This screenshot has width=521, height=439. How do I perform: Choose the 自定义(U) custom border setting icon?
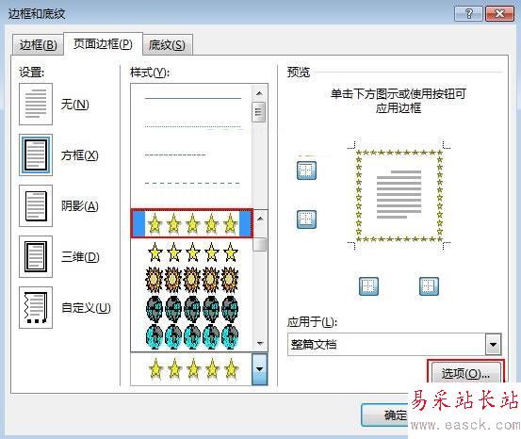click(36, 308)
